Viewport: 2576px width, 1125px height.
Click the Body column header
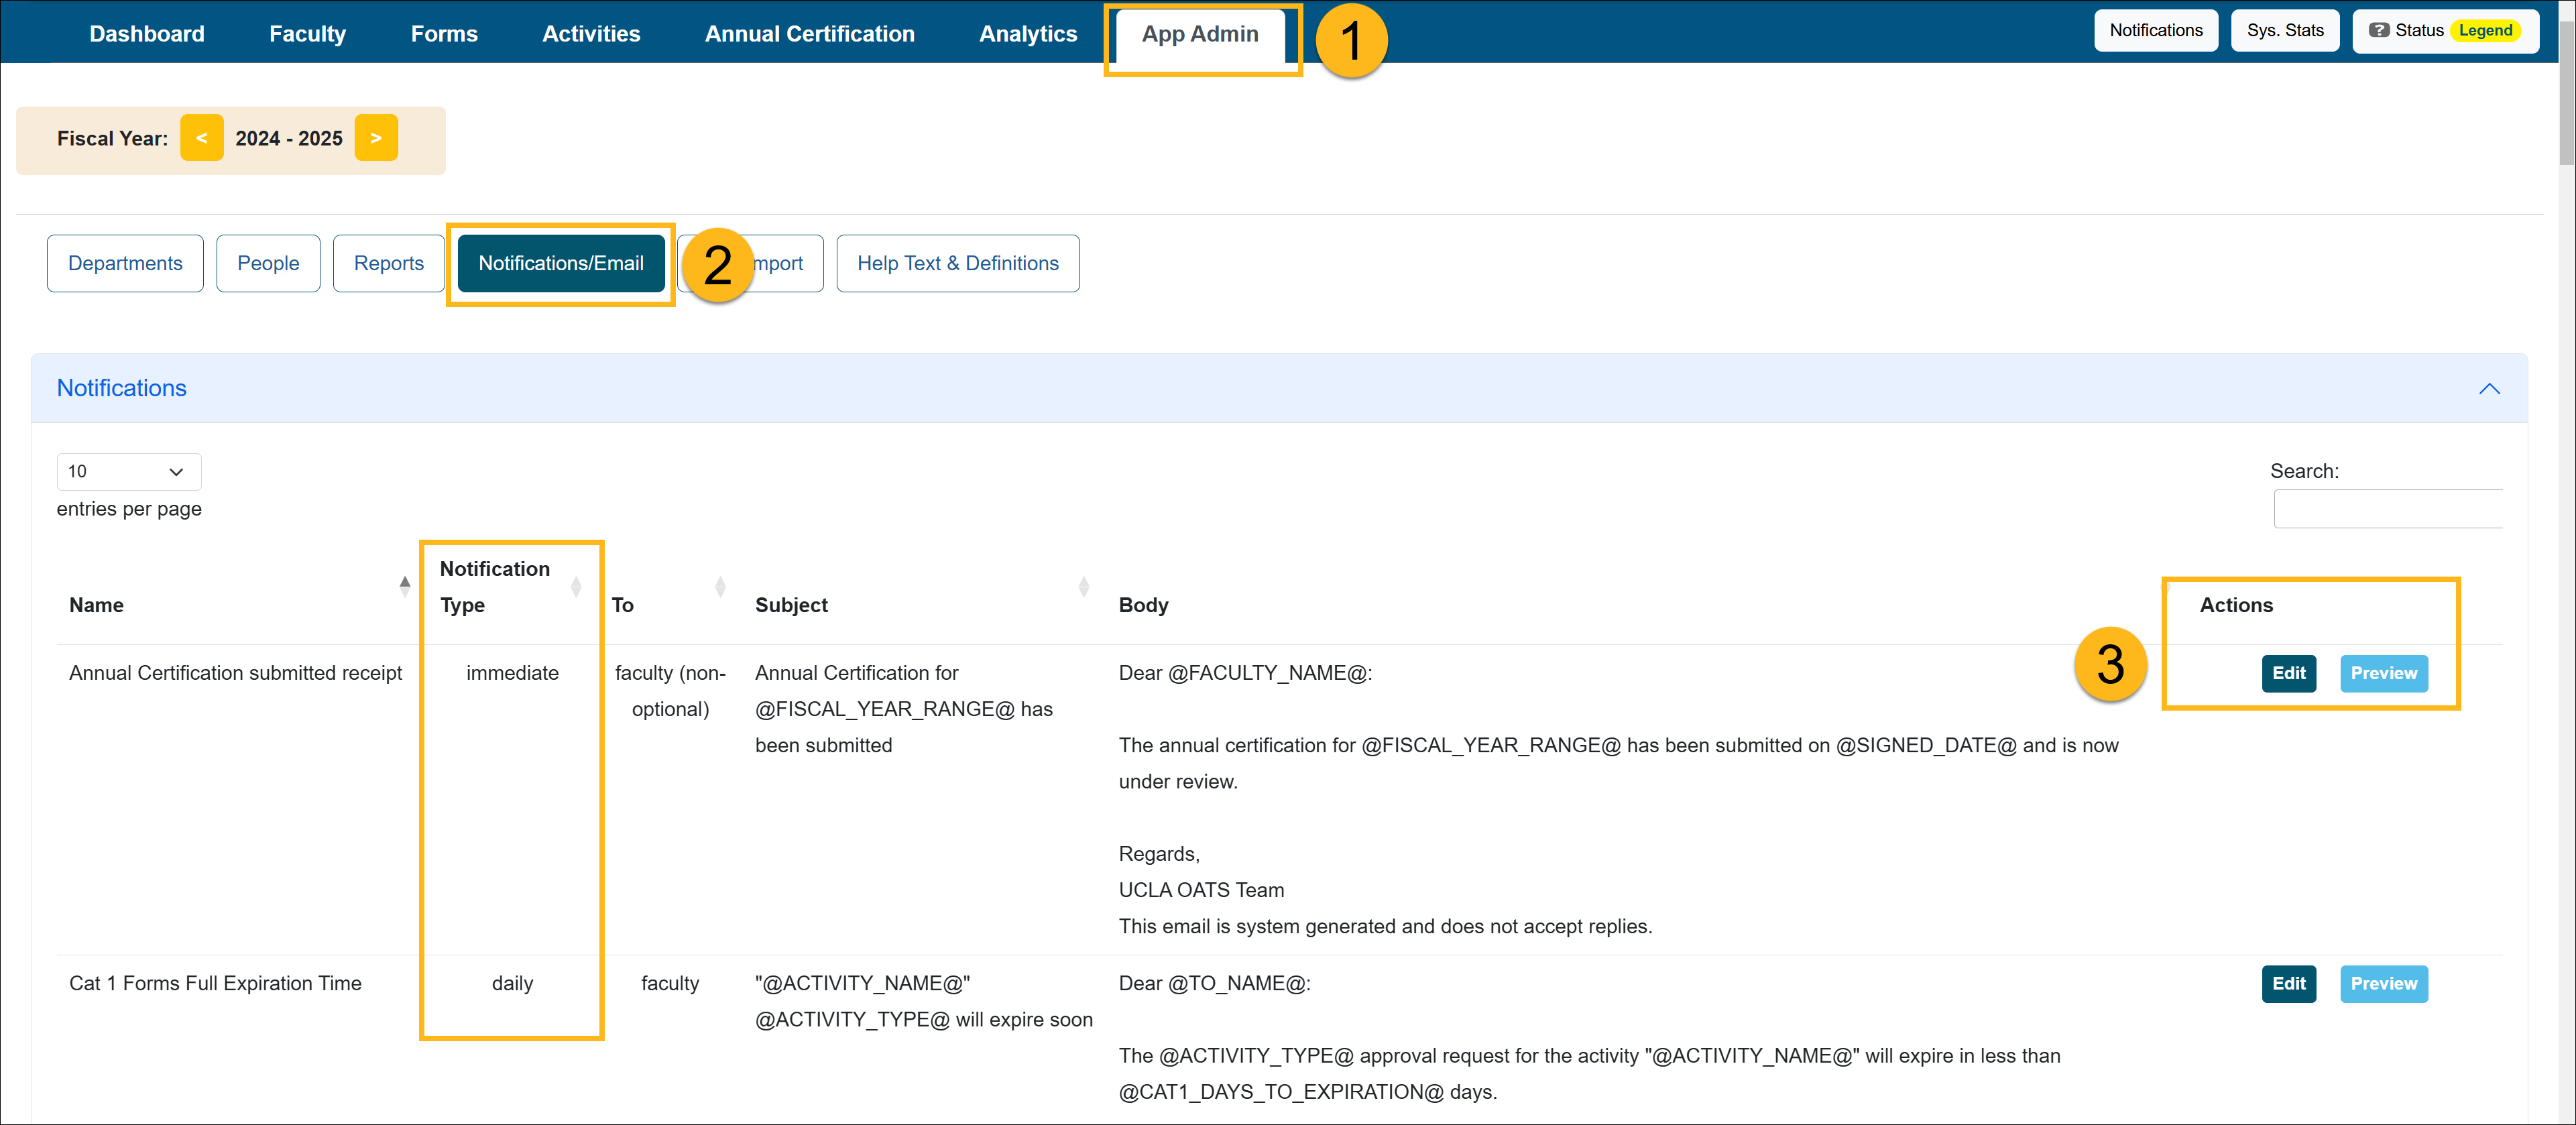point(1143,605)
